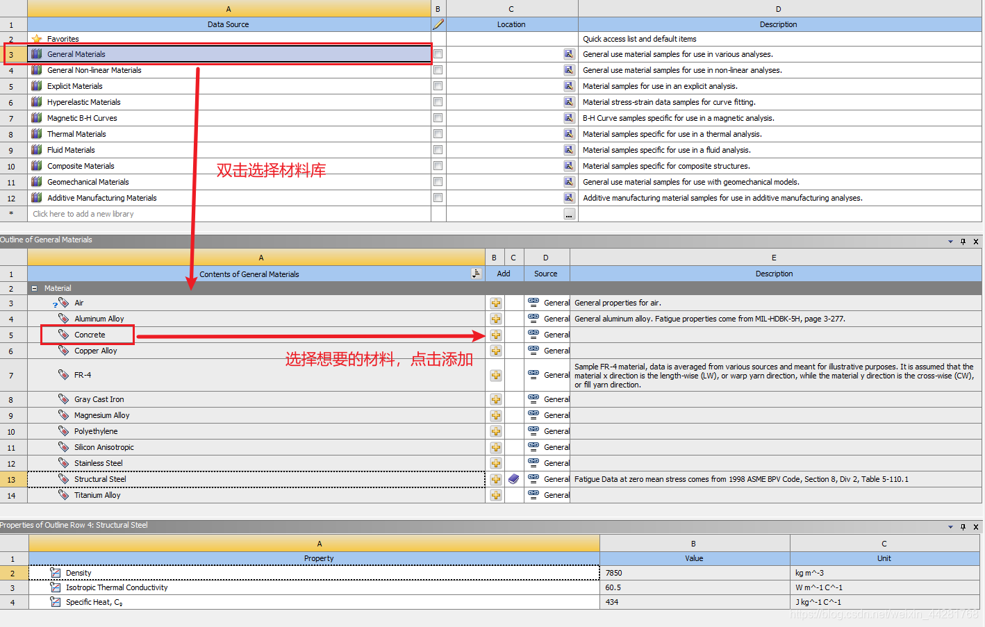The image size is (985, 627).
Task: Enable edit checkbox for General Materials
Action: point(438,54)
